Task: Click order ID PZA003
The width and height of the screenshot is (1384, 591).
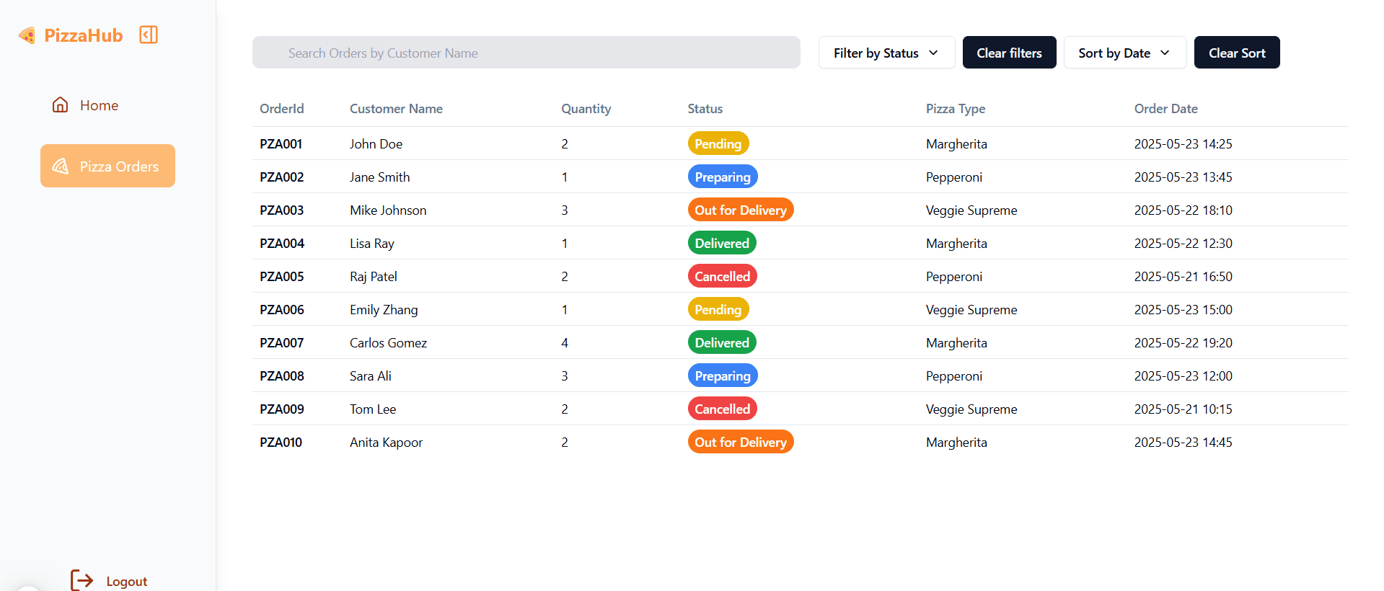Action: 282,210
